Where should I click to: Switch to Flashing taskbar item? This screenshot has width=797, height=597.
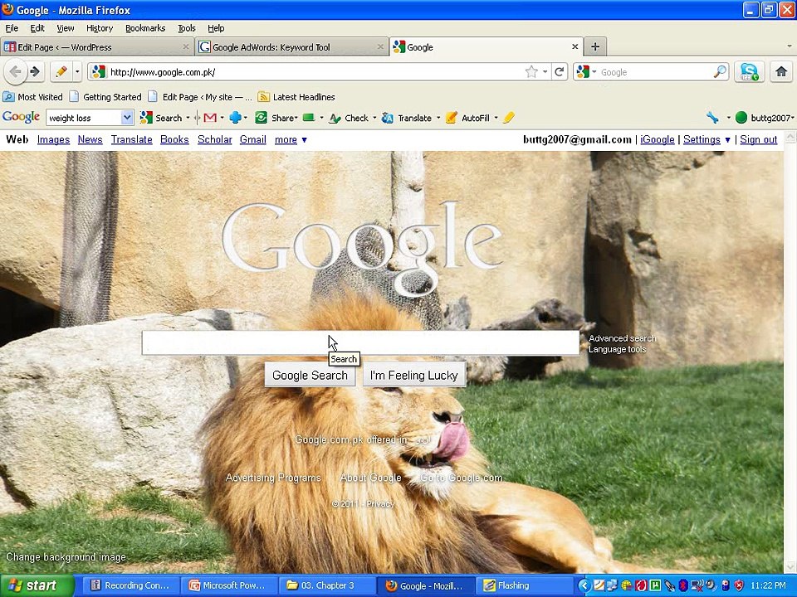524,585
